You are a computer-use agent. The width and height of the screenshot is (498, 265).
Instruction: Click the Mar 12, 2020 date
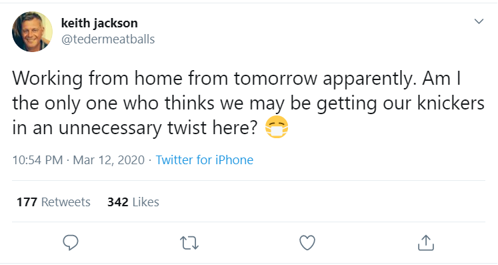point(109,160)
